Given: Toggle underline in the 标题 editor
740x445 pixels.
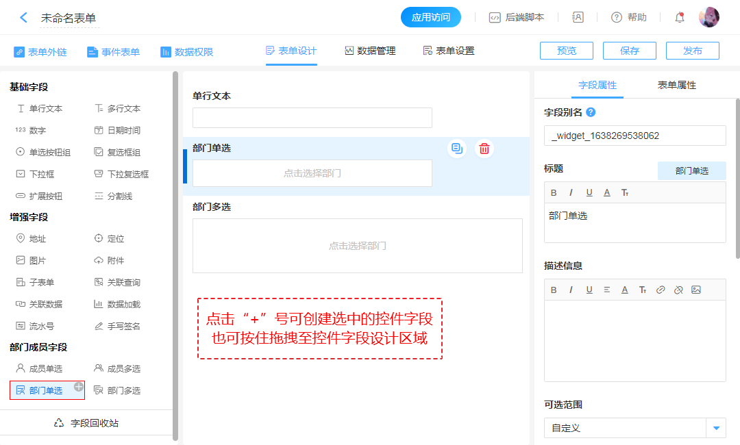Looking at the screenshot, I should point(589,192).
